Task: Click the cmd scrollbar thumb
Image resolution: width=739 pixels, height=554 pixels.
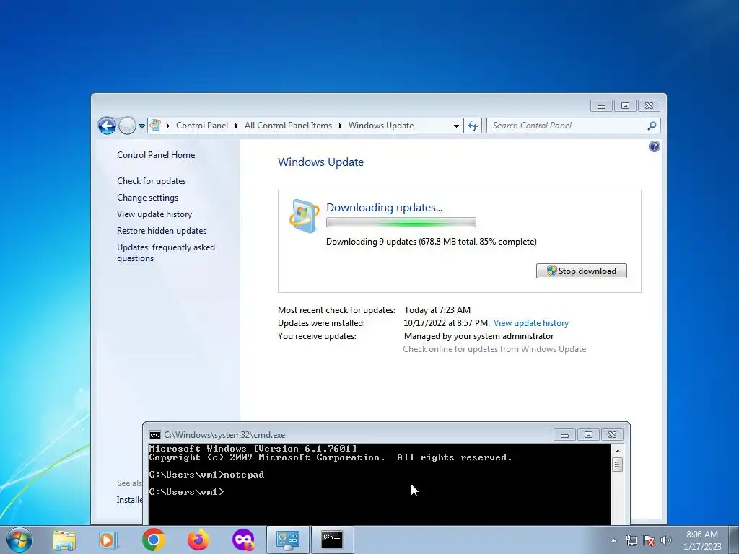Action: (618, 465)
